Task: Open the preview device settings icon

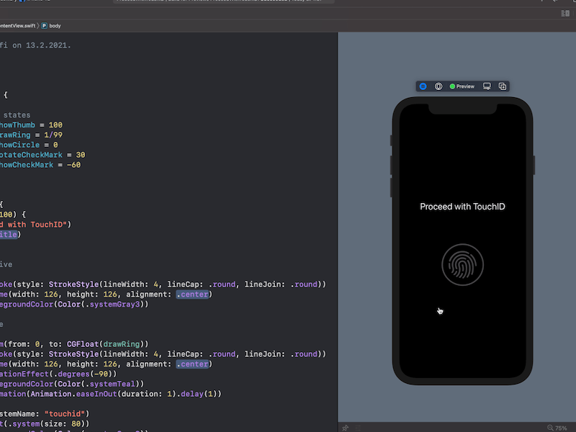Action: [x=439, y=86]
